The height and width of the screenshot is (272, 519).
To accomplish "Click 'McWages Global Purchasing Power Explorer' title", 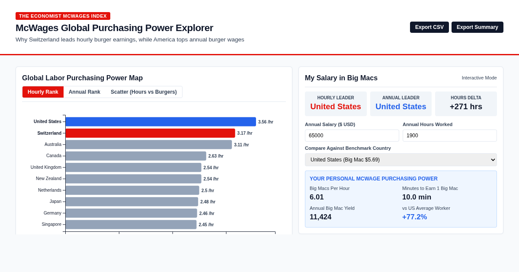I will tap(114, 28).
